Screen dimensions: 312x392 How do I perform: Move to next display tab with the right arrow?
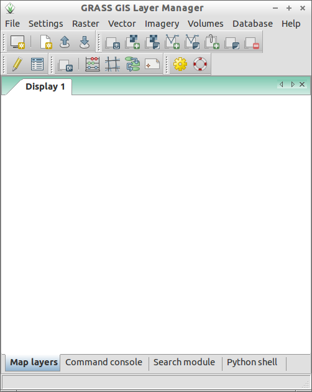[x=293, y=85]
